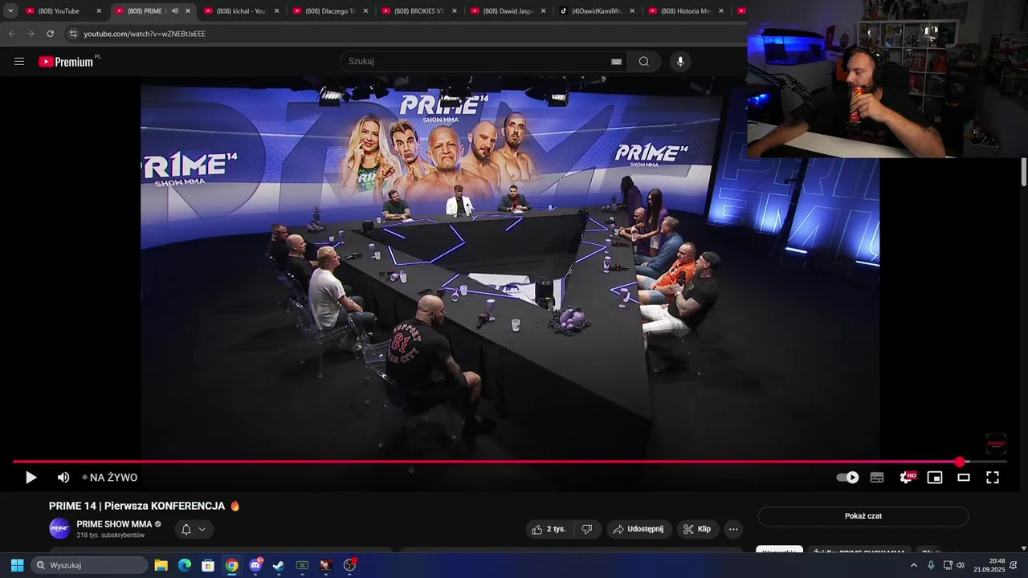
Task: Click the page vertical scrollbar
Action: point(1024,173)
